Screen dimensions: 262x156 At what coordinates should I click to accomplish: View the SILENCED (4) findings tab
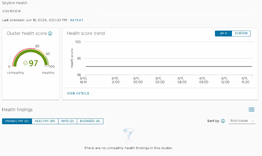pyautogui.click(x=90, y=121)
